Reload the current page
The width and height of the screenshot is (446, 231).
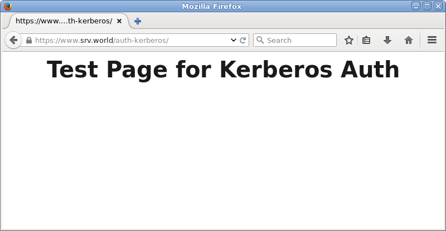[x=243, y=40]
